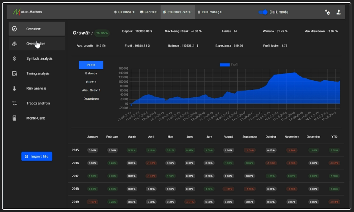Toggle the Dark mode switch

[263, 12]
